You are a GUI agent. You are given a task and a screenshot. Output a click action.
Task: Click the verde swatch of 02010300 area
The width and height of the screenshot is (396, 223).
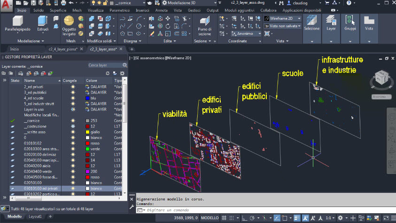87,149
